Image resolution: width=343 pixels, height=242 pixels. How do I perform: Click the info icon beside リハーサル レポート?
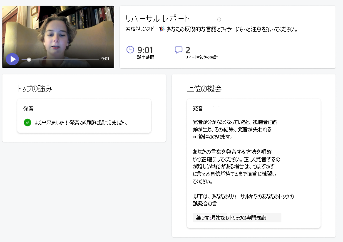(x=219, y=20)
